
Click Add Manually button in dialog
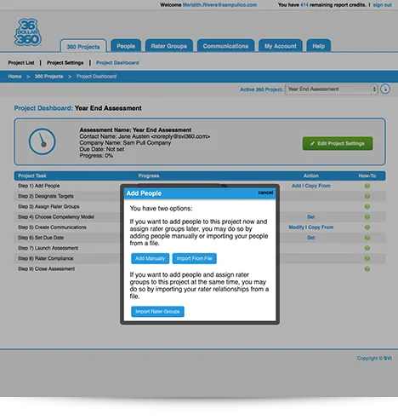(150, 258)
